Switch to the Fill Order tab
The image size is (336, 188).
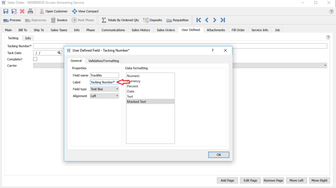238,30
